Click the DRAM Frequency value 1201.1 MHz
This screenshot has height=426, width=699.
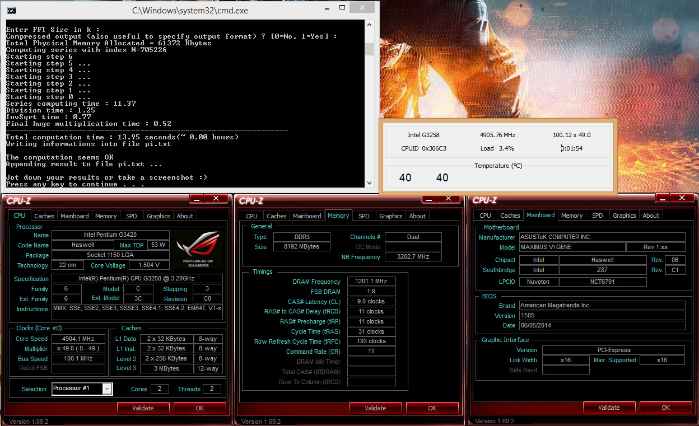[371, 282]
